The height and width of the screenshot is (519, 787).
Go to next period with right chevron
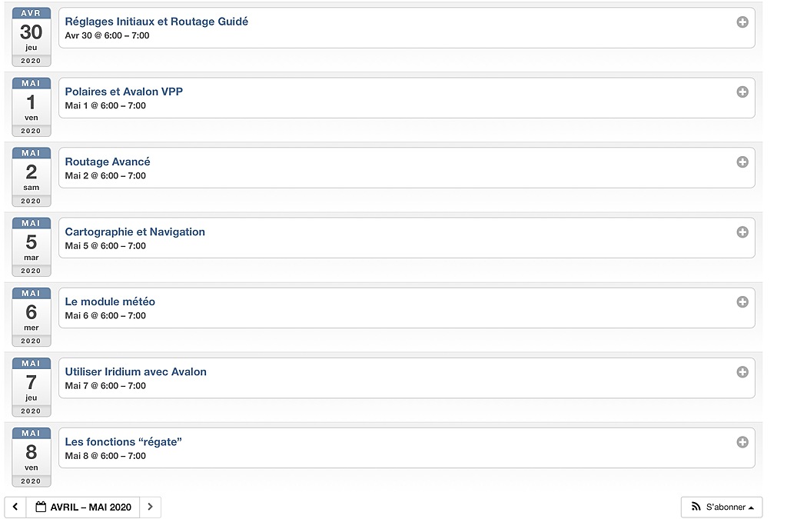click(x=150, y=507)
